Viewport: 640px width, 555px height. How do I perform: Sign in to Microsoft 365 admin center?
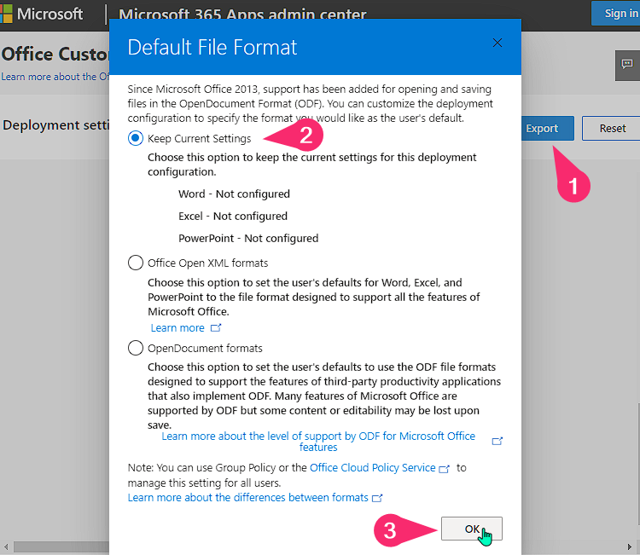[616, 14]
